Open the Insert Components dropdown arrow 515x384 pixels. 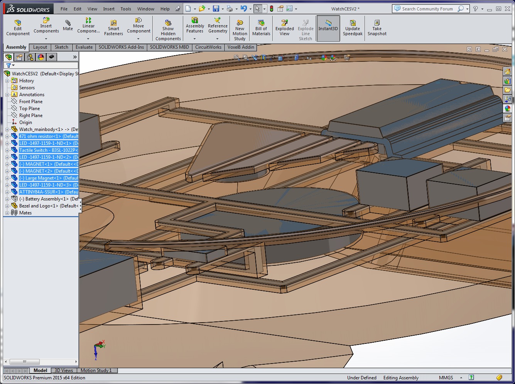click(46, 39)
